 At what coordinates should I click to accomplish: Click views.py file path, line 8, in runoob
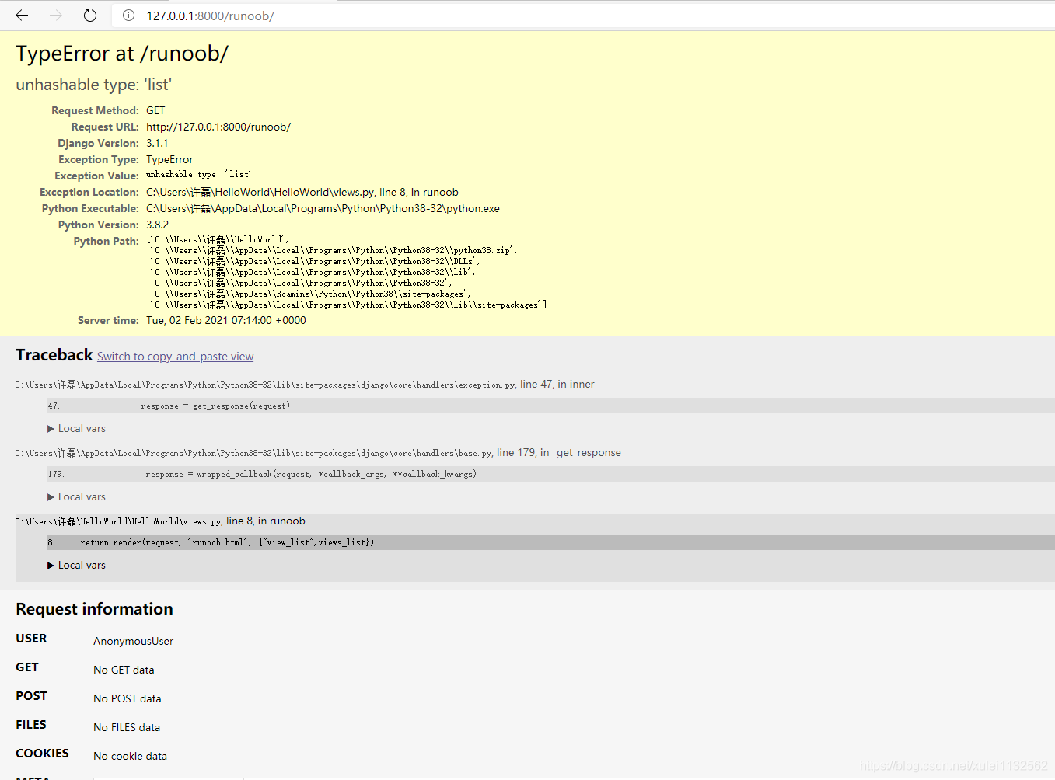pos(160,521)
